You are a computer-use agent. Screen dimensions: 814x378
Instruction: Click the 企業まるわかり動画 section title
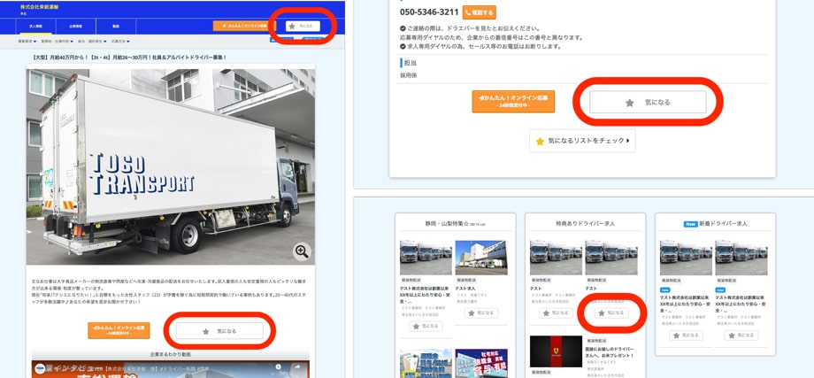click(x=170, y=354)
